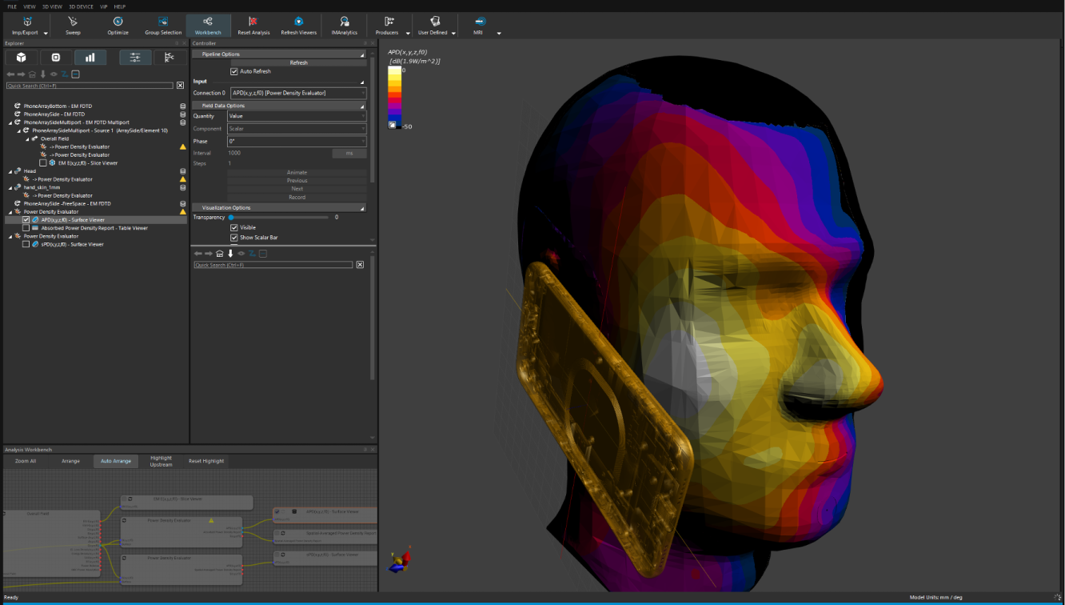This screenshot has height=605, width=1065.
Task: Switch Explorer to the analysis bar-chart view
Action: pos(90,57)
